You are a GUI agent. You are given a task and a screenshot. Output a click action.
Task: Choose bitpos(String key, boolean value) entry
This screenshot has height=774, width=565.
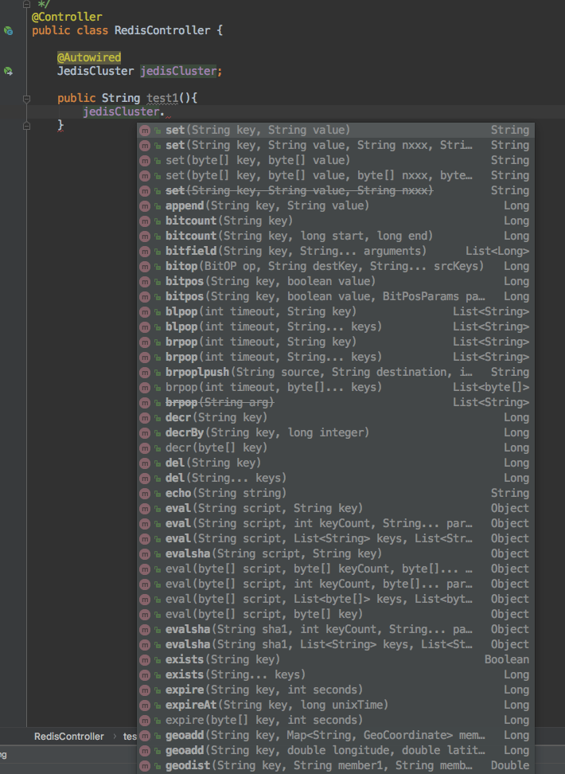[336, 281]
